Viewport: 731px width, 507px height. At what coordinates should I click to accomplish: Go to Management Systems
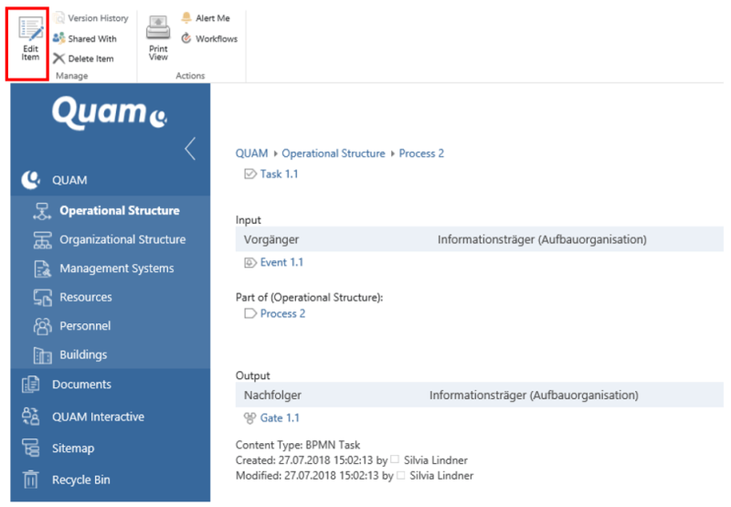(116, 269)
